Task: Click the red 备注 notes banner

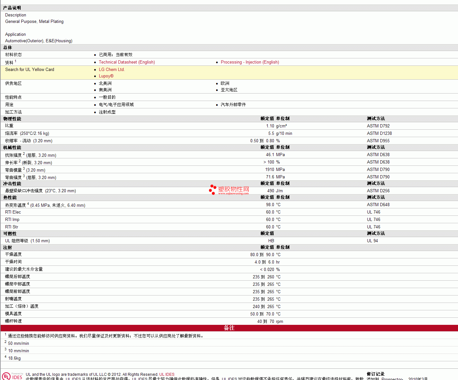Action: [x=229, y=328]
